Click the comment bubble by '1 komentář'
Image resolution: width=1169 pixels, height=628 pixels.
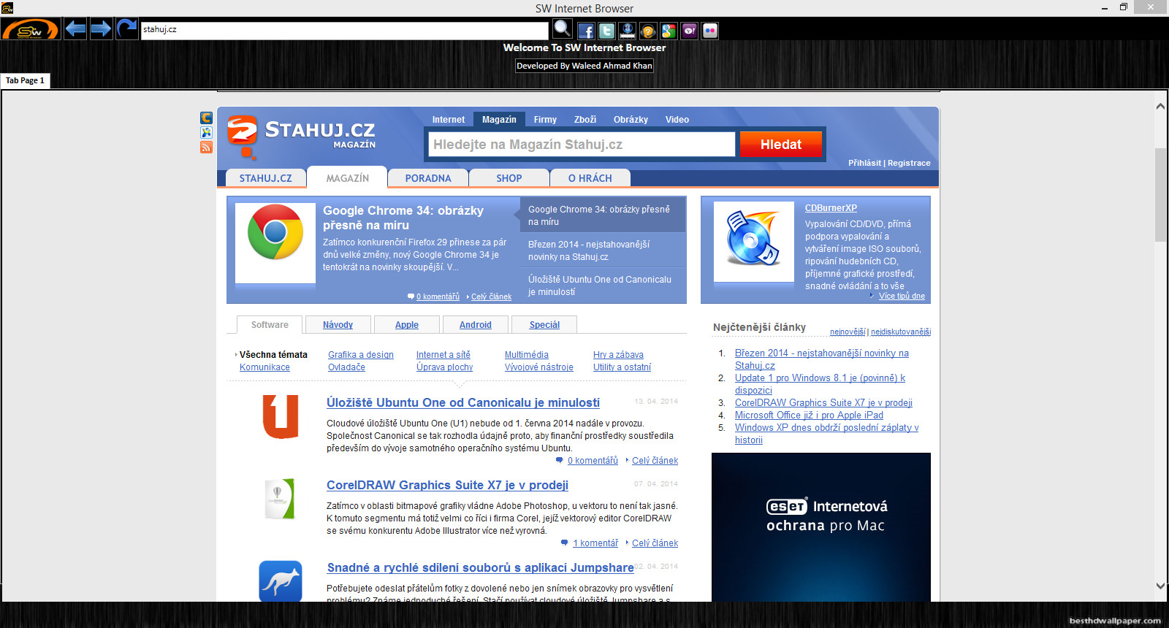coord(564,543)
